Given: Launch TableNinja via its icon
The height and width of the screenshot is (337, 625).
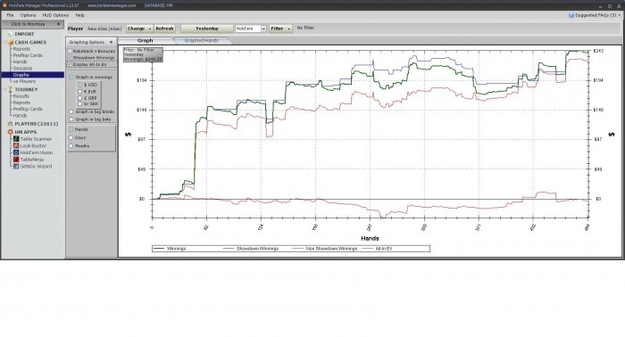Looking at the screenshot, I should tap(16, 160).
